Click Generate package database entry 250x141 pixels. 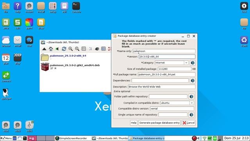tap(159, 123)
